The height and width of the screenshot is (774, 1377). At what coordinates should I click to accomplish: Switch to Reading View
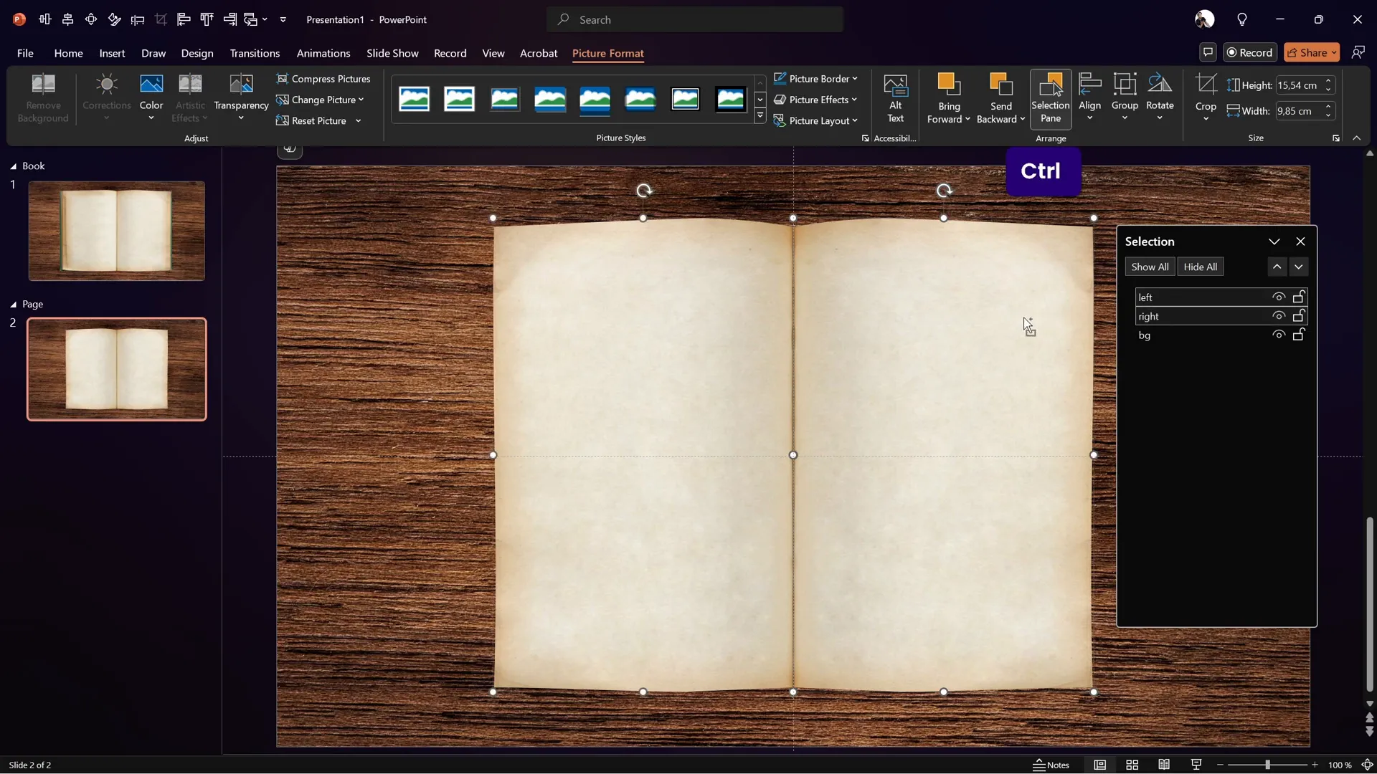(1164, 765)
